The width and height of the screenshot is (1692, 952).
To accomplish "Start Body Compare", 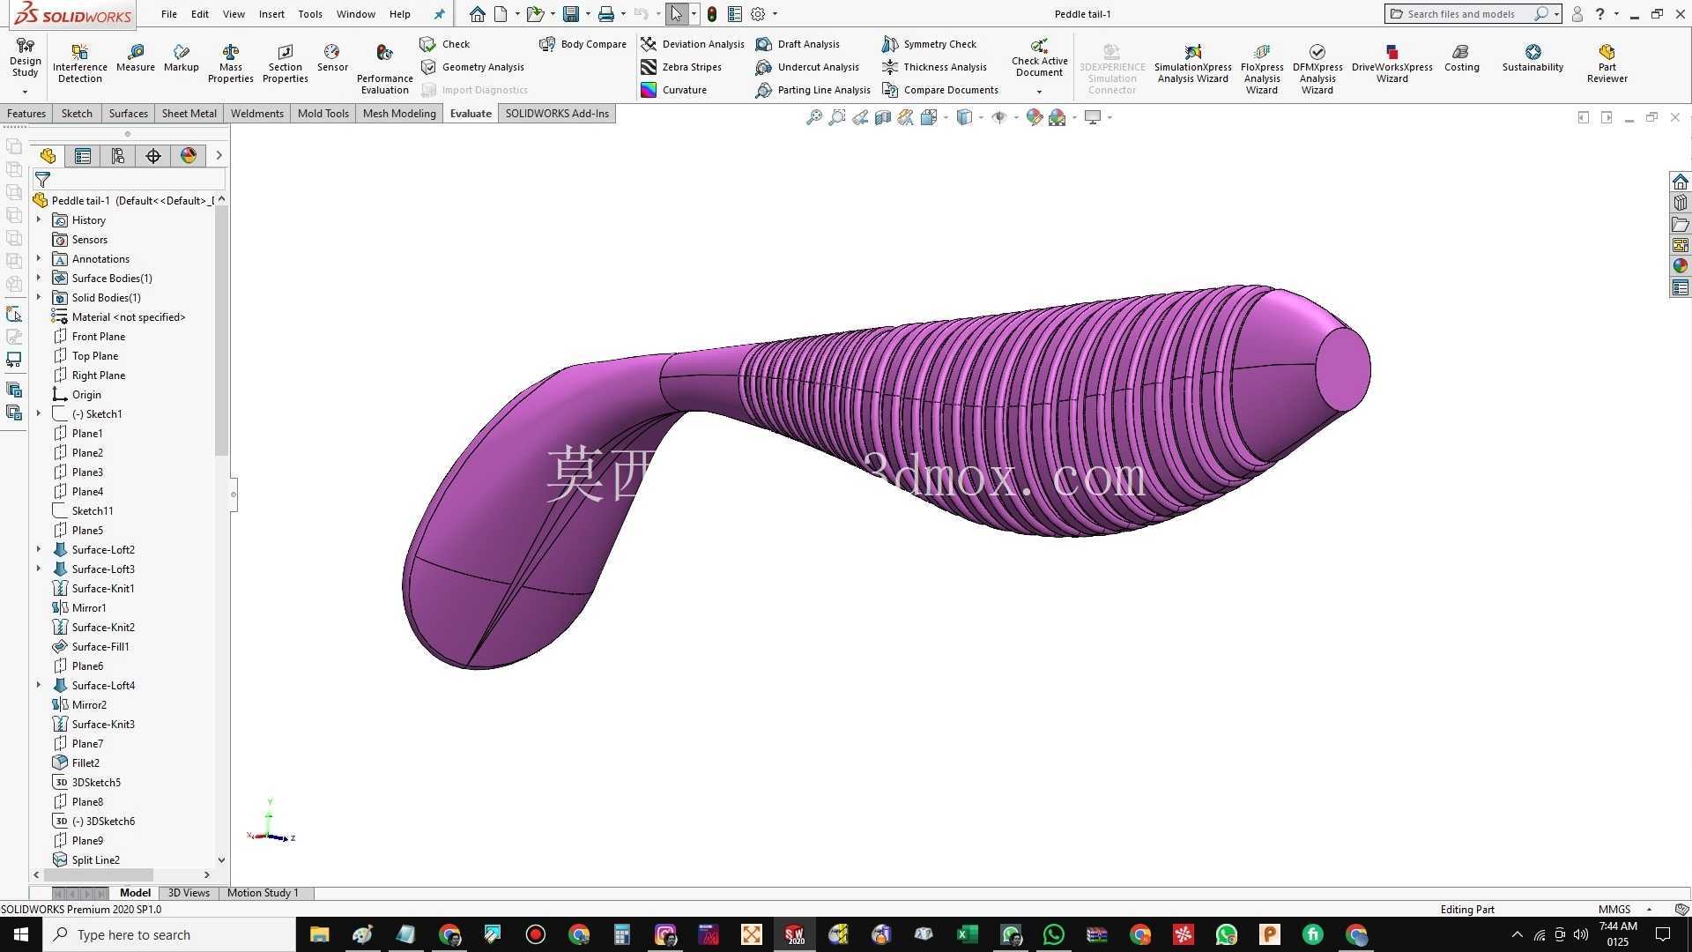I will click(x=583, y=44).
